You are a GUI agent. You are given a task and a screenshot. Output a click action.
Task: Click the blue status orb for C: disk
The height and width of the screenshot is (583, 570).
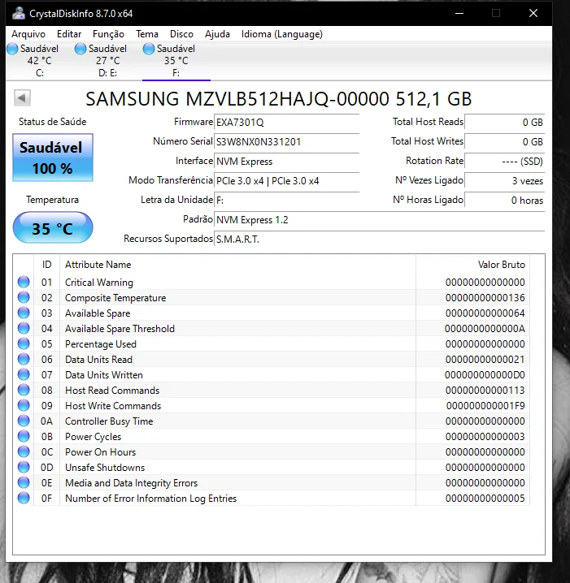(x=12, y=49)
